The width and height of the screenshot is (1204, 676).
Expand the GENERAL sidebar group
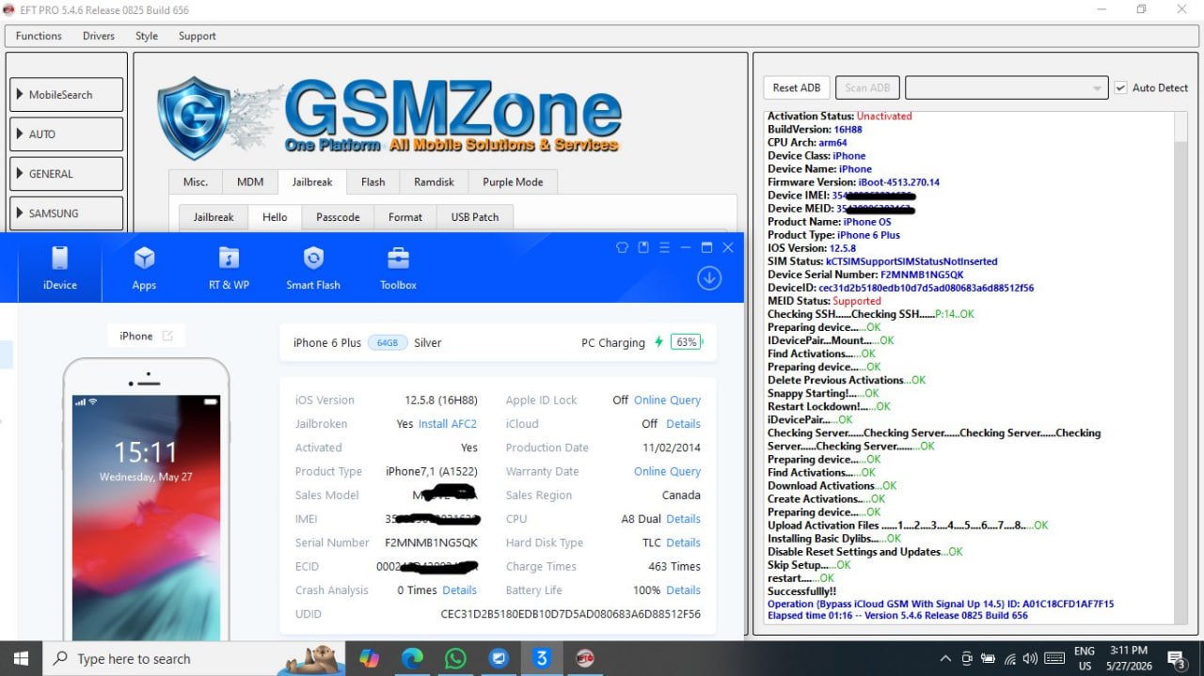pyautogui.click(x=67, y=174)
